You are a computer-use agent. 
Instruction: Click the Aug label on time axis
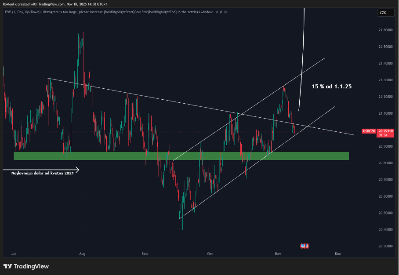pyautogui.click(x=82, y=253)
